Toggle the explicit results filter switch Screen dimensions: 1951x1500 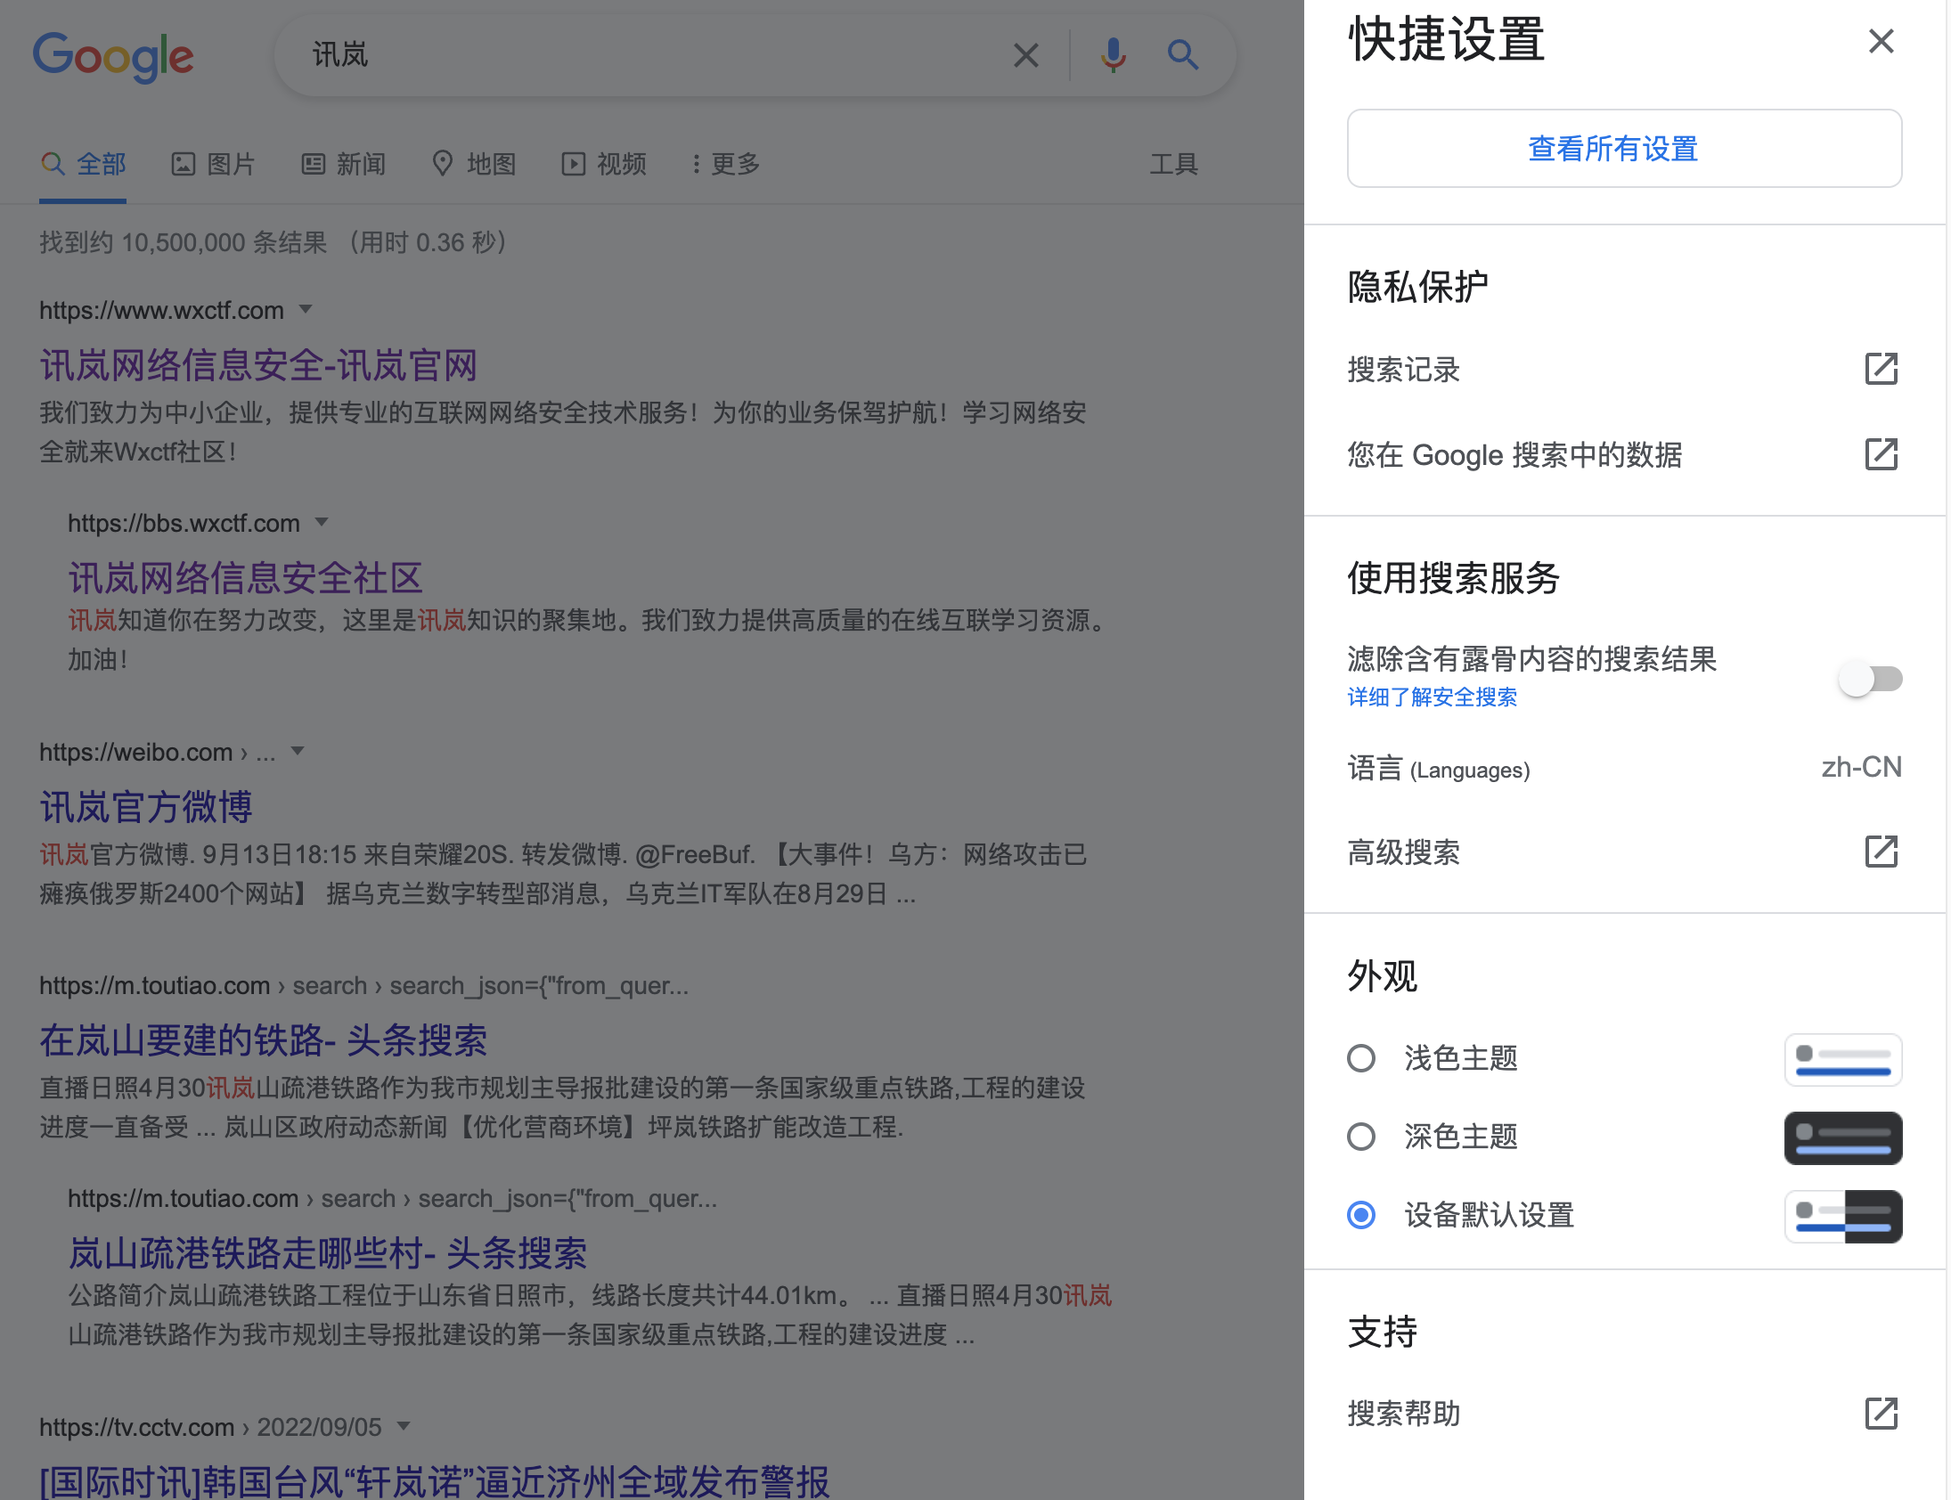1870,679
